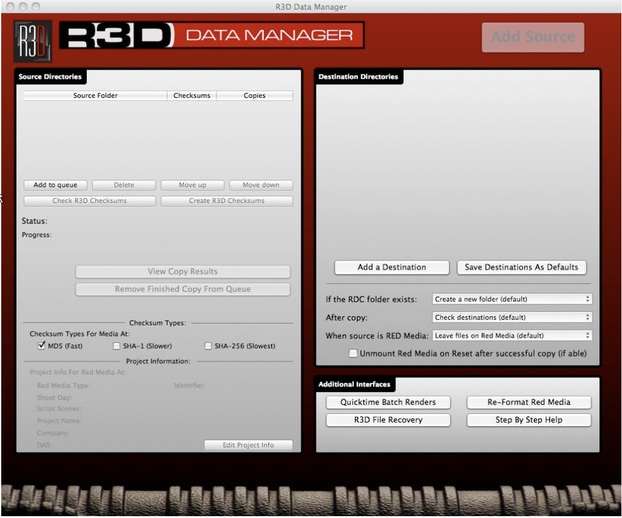Viewport: 622px width, 518px height.
Task: Click the 'Status:' label
Action: point(34,221)
